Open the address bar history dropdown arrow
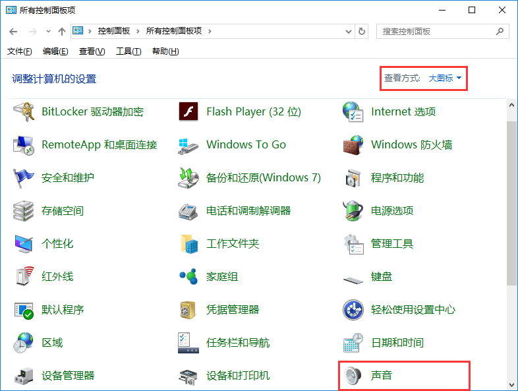 347,31
